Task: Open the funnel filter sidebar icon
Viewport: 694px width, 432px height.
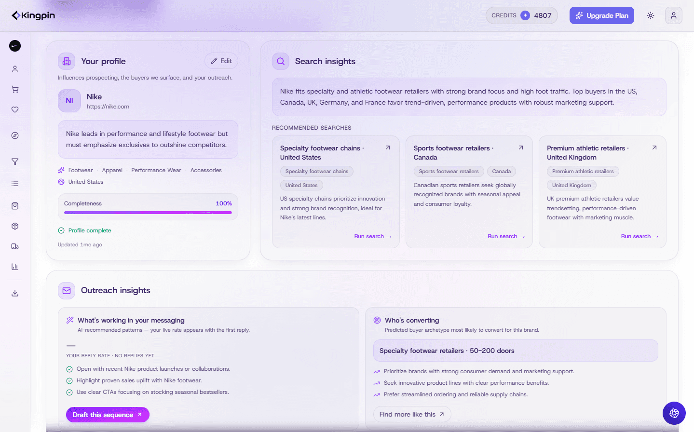Action: pos(15,162)
